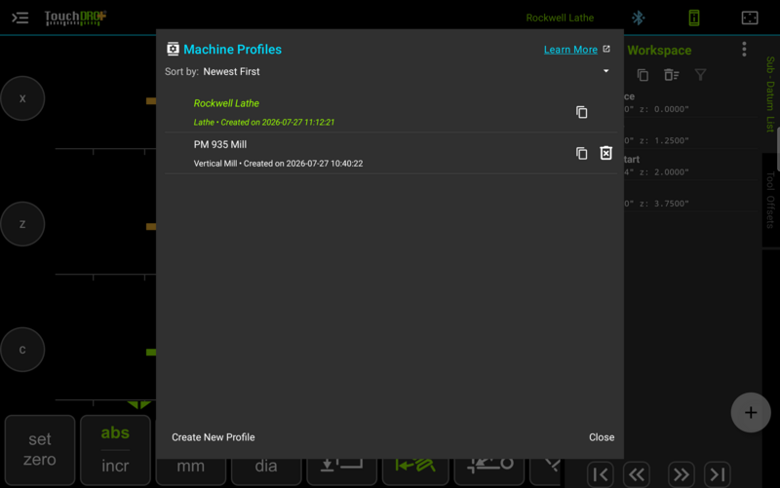Click Rockwell Lathe name in top bar
This screenshot has height=488, width=780.
560,18
